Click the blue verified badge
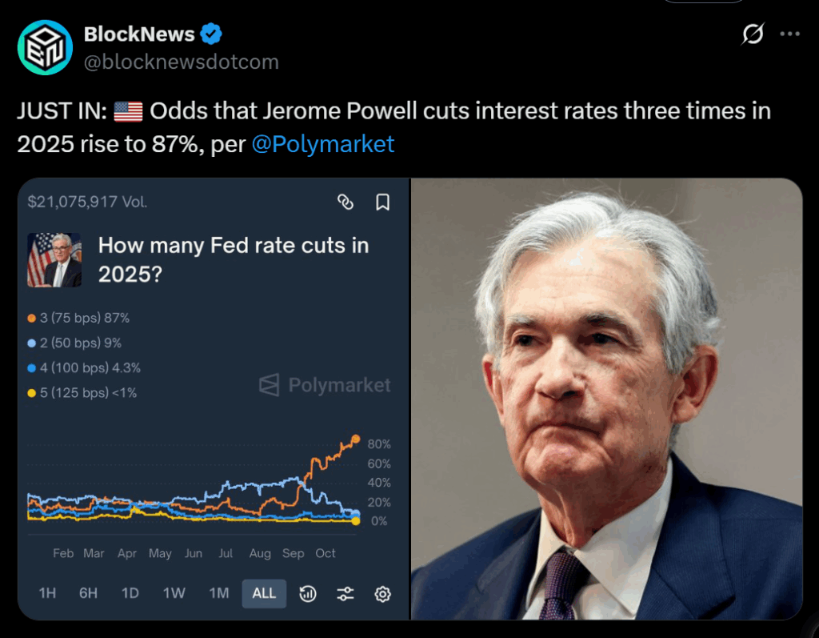This screenshot has width=819, height=638. [x=211, y=34]
